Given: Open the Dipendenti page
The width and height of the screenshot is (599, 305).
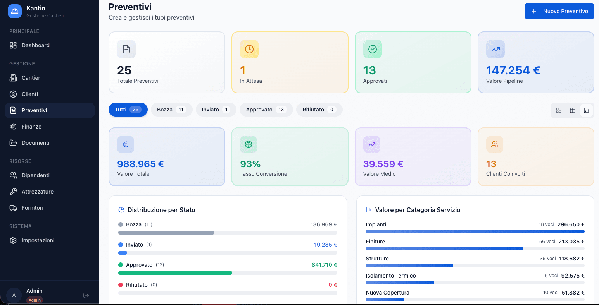Looking at the screenshot, I should point(50,175).
